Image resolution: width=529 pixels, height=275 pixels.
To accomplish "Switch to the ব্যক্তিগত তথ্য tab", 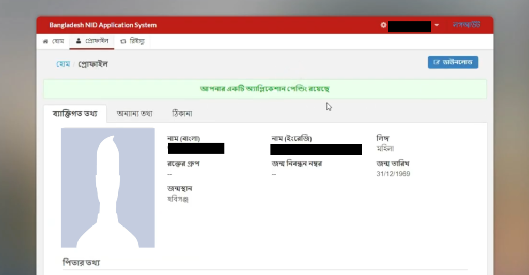I will [x=75, y=113].
